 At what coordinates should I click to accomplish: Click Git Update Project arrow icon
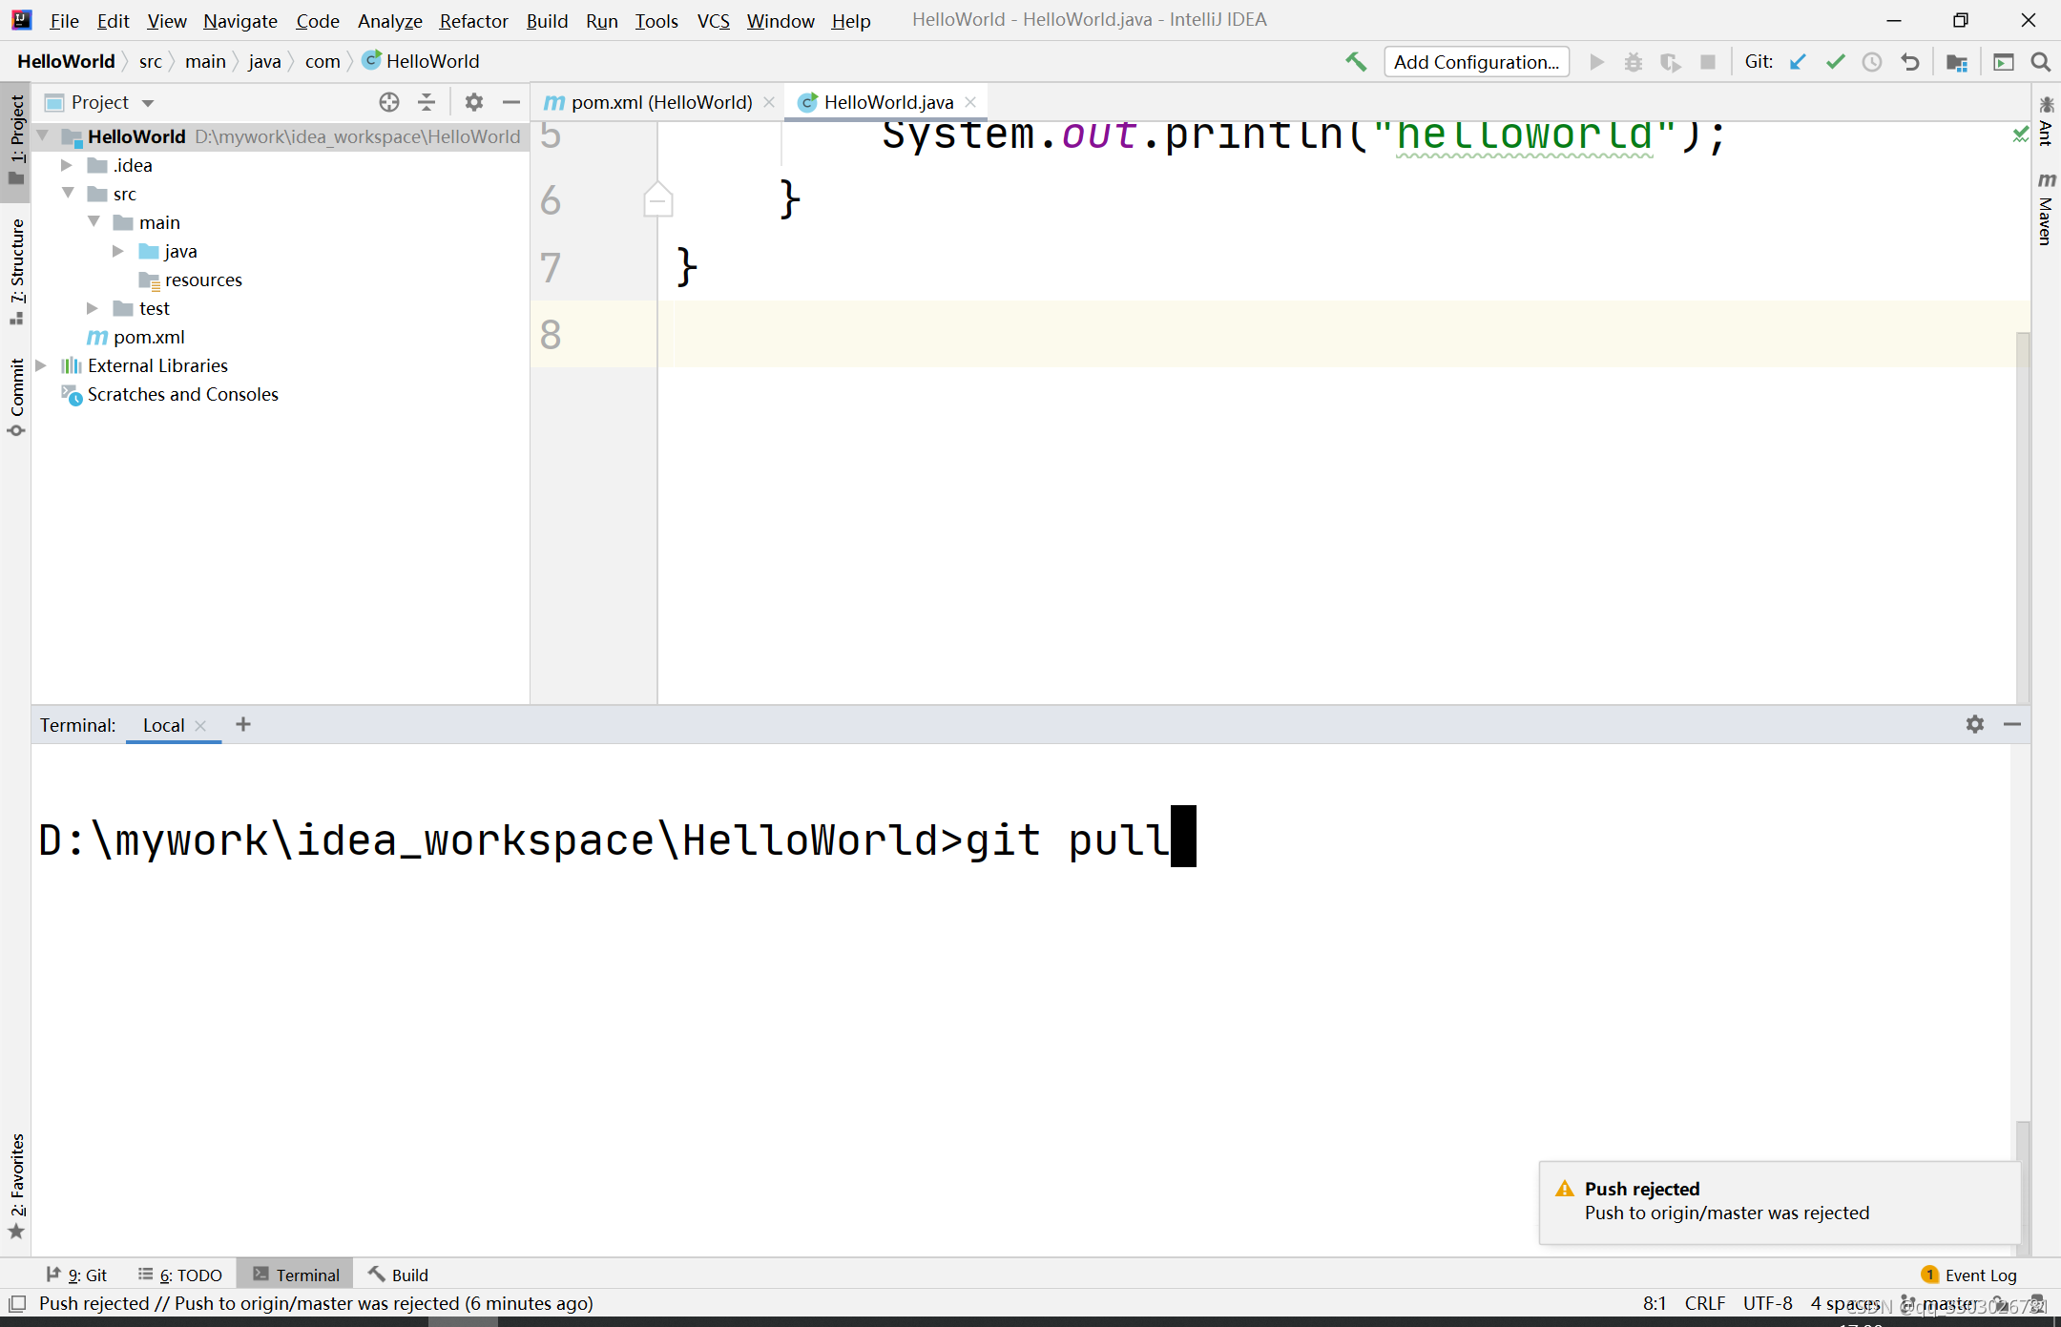(1798, 62)
